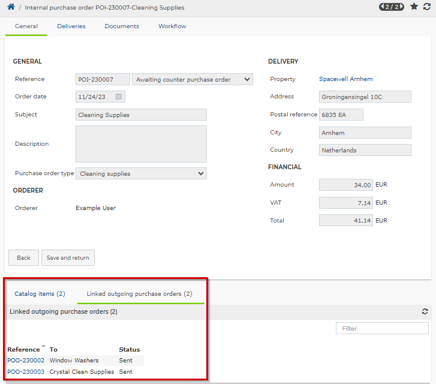Go to home via house icon
The image size is (436, 384).
pos(11,7)
